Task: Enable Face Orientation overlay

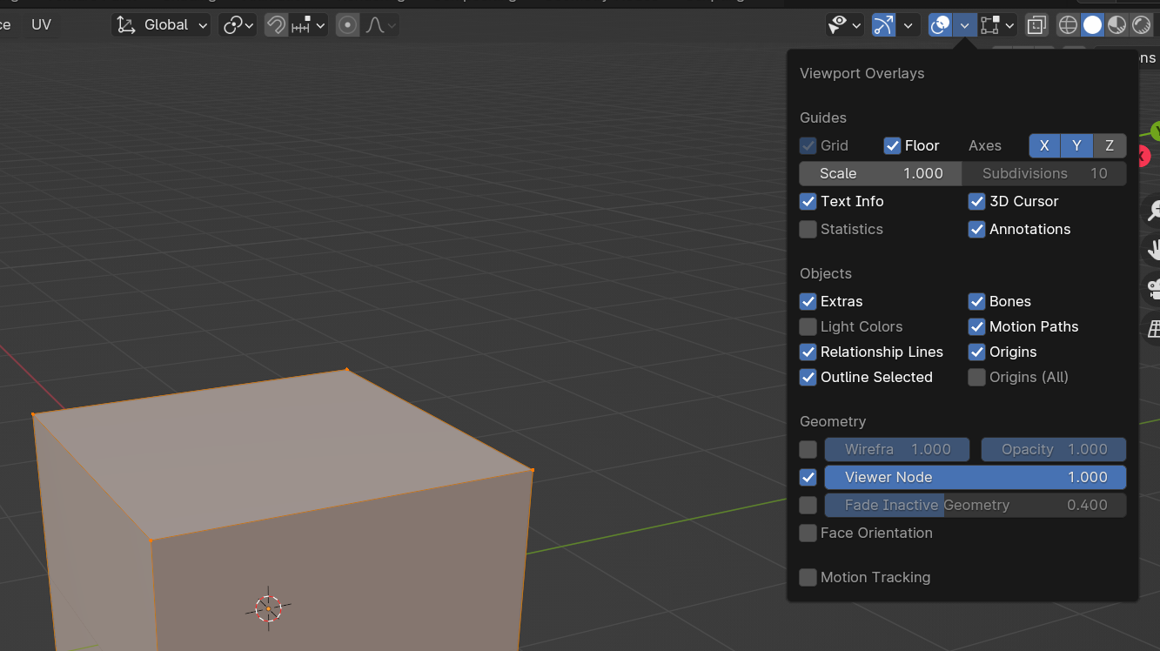Action: click(808, 533)
